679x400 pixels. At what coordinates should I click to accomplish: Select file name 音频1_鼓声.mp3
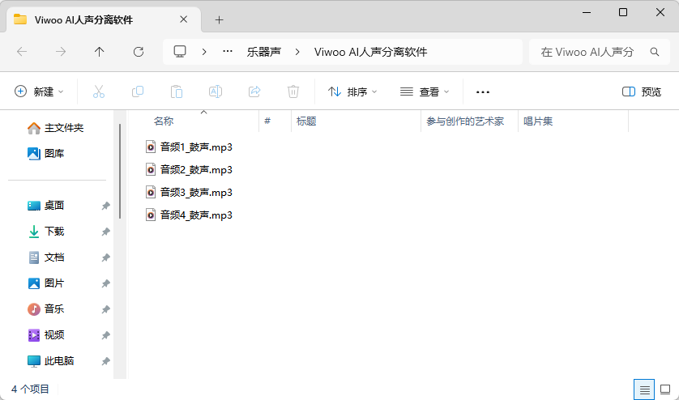pos(196,147)
